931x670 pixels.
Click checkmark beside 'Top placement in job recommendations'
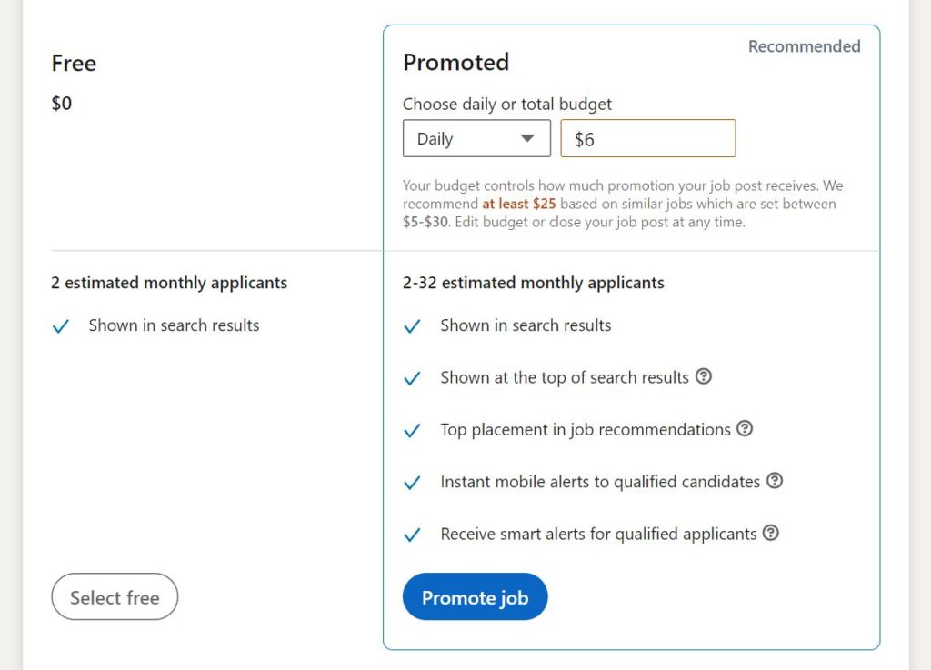(412, 431)
